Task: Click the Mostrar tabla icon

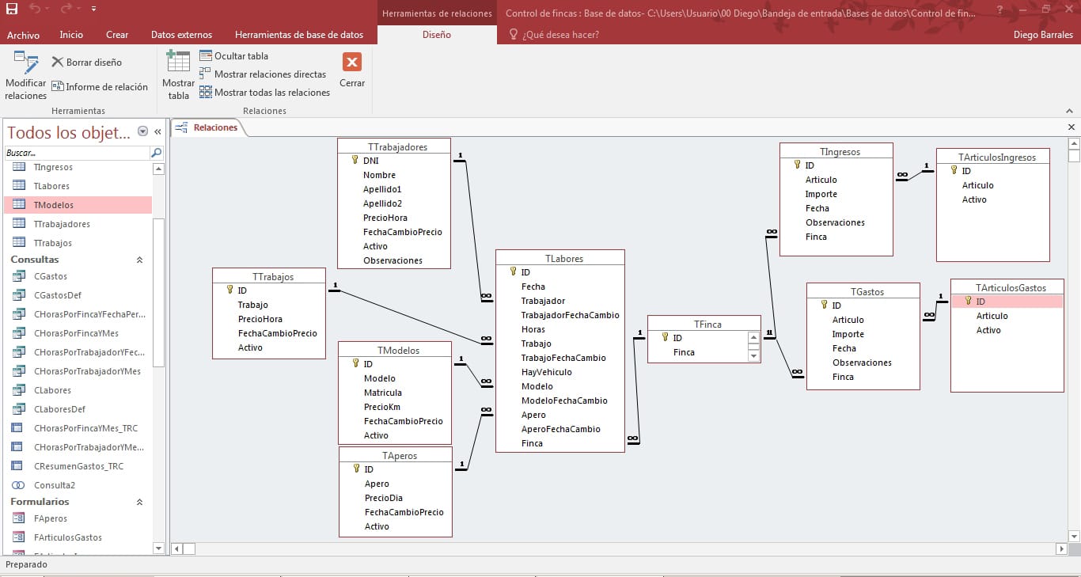Action: 178,63
